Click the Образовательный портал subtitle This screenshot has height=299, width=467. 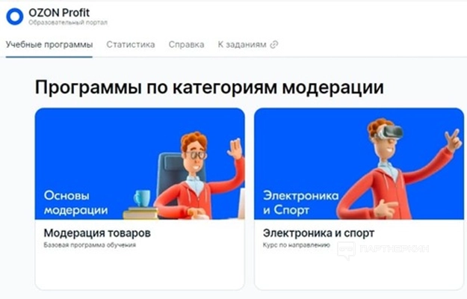click(68, 22)
